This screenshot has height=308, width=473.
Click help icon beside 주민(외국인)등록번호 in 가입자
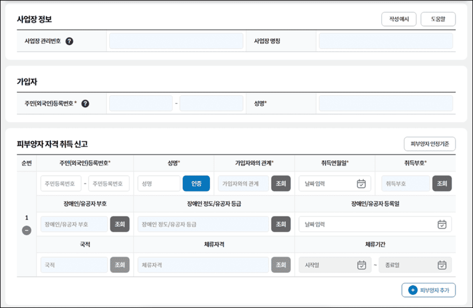click(x=85, y=104)
